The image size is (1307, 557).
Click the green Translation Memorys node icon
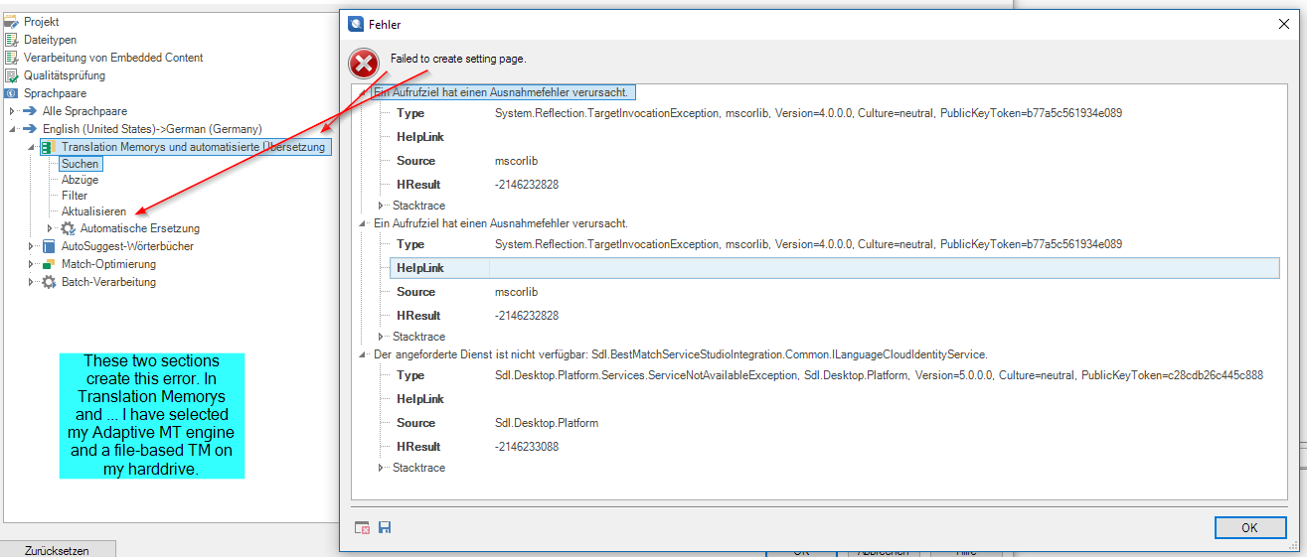point(48,147)
